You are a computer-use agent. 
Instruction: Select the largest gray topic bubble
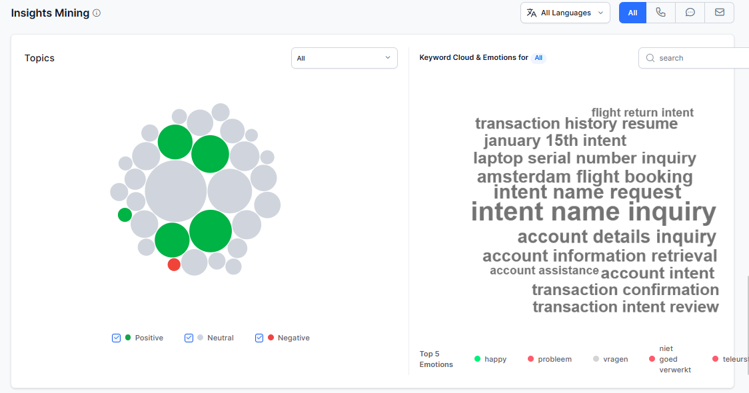(176, 191)
